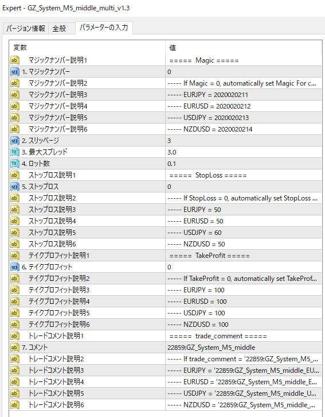
Task: Edit the マジックナンバー value field showing 0
Action: [x=244, y=72]
